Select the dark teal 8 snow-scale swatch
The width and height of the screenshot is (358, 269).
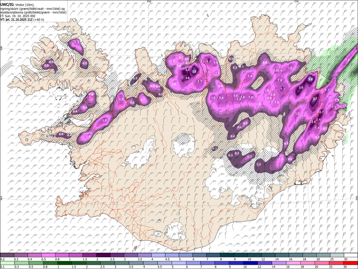coord(227,255)
